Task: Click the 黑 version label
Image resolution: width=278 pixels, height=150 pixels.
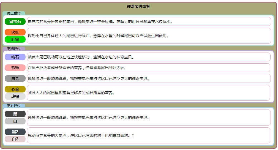Action: click(x=15, y=114)
